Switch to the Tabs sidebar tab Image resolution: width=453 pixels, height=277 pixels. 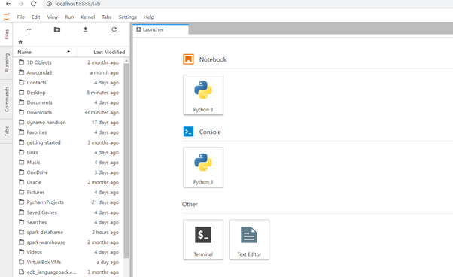pyautogui.click(x=6, y=131)
